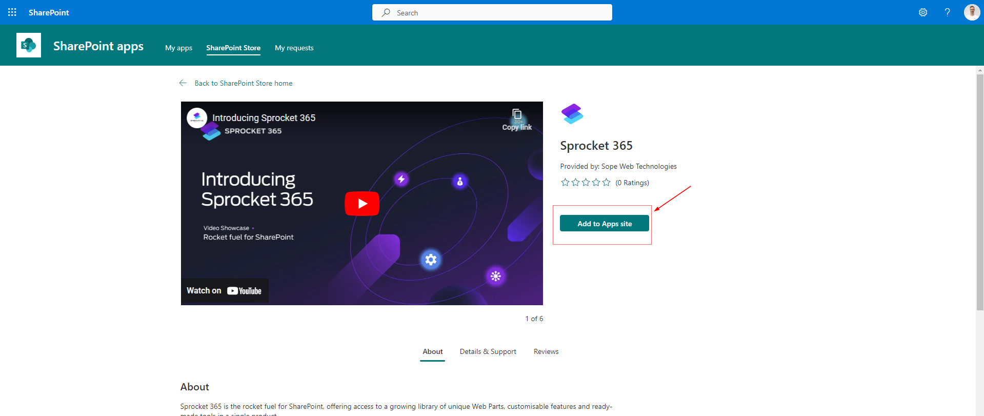Open the Help question mark icon
This screenshot has width=984, height=416.
(x=947, y=12)
